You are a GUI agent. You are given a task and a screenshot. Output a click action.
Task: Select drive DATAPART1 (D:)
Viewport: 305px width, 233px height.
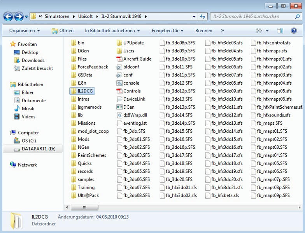(x=33, y=149)
